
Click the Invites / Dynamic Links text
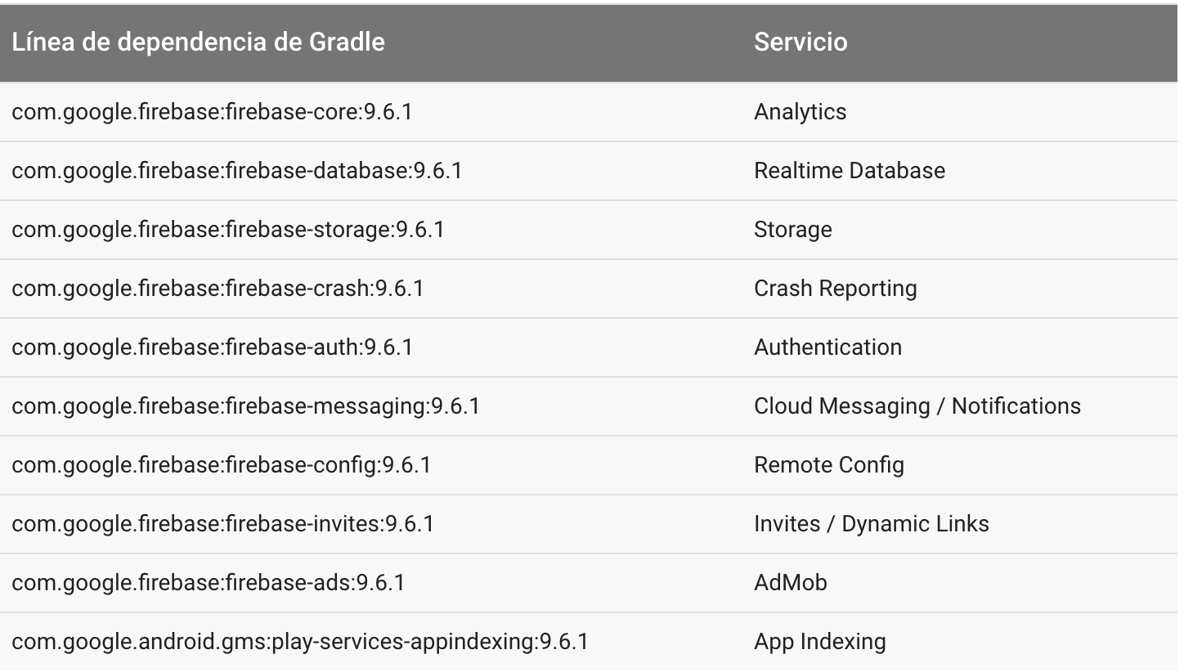coord(871,524)
